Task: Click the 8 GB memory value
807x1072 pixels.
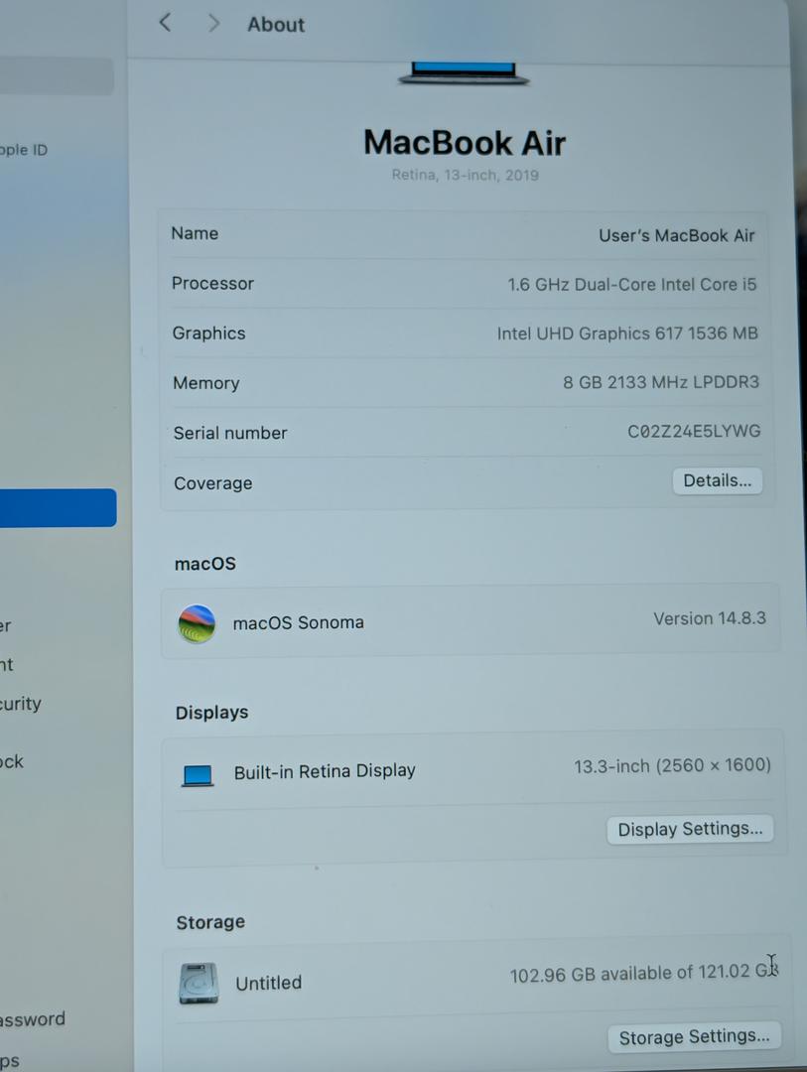Action: [x=660, y=382]
